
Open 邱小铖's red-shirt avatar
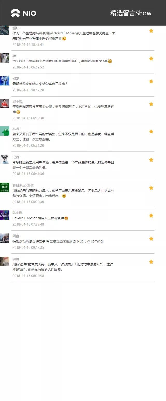(5, 104)
